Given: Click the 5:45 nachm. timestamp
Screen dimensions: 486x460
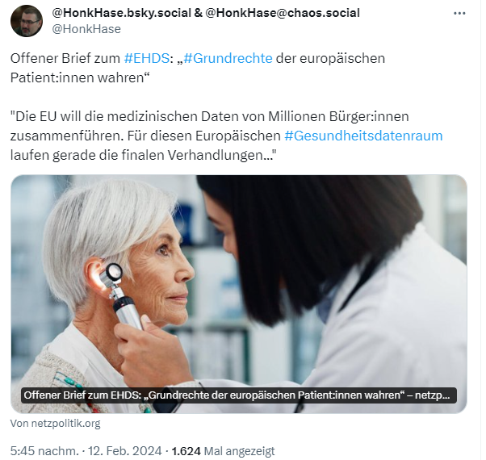Looking at the screenshot, I should coord(44,451).
